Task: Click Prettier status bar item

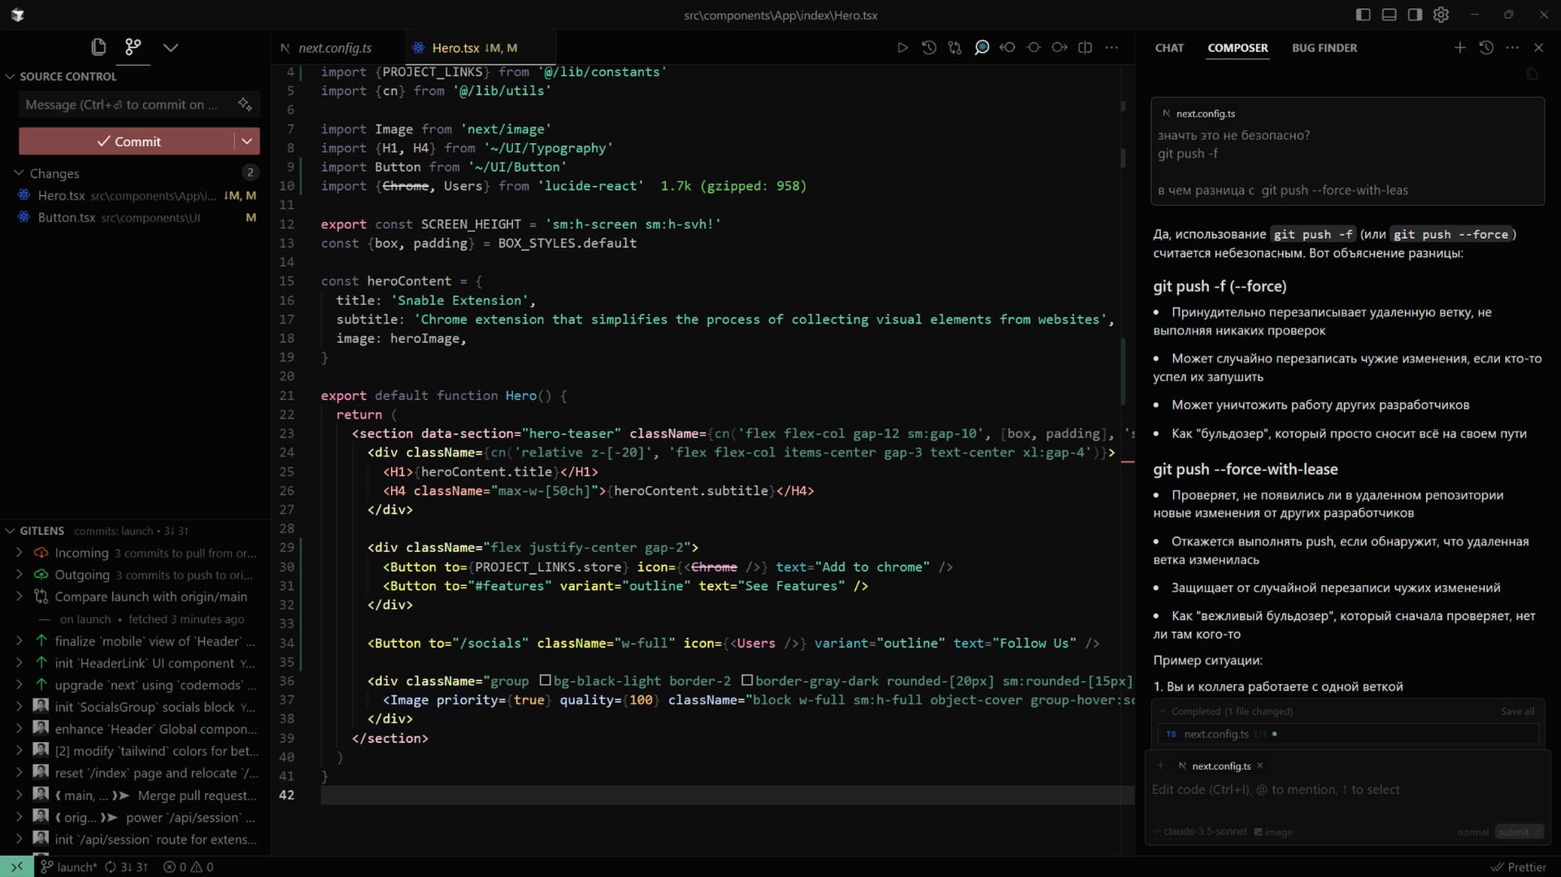Action: (x=1518, y=866)
